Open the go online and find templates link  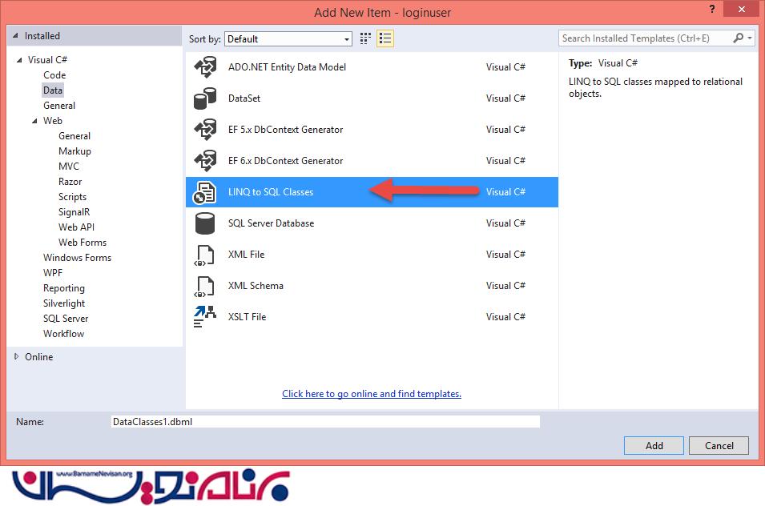click(371, 393)
